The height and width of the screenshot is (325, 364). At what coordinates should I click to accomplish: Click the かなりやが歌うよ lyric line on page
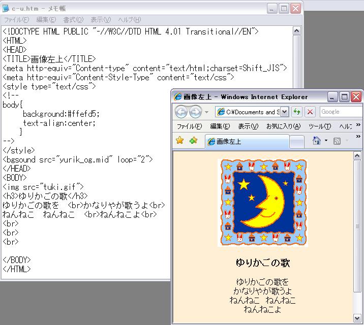262,291
